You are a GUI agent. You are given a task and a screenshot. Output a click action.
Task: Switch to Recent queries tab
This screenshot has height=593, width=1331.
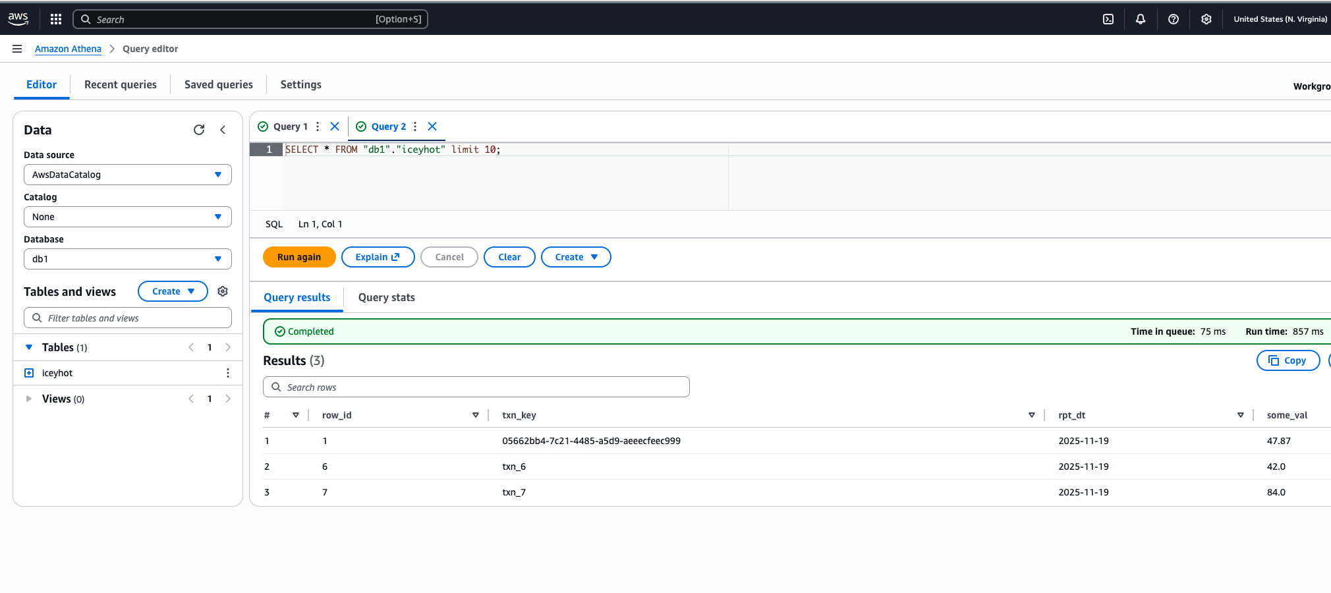(121, 84)
